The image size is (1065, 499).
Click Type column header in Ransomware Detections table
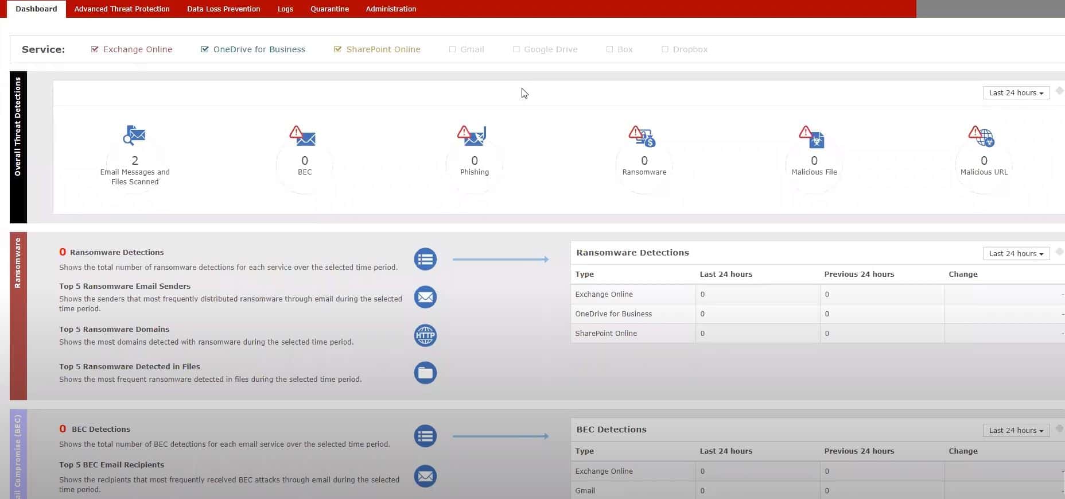[584, 274]
